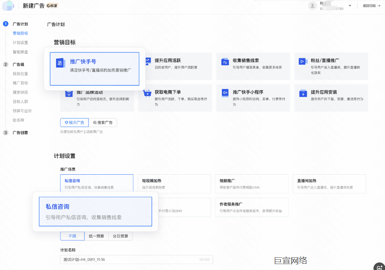Image resolution: width=385 pixels, height=270 pixels.
Task: Choose 直播间加热 promotion scene
Action: coord(329,184)
